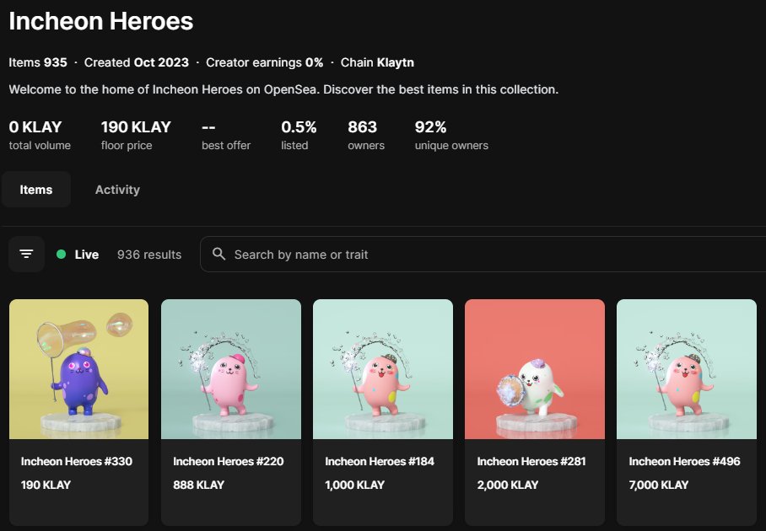
Task: Click the 7,000 KLAY price text
Action: coord(659,485)
